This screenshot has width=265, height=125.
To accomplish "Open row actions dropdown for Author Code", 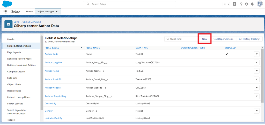I will (256, 54).
